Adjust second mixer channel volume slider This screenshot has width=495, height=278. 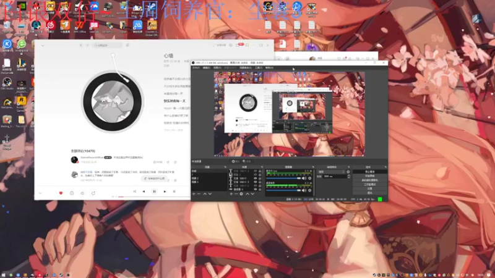[x=283, y=190]
